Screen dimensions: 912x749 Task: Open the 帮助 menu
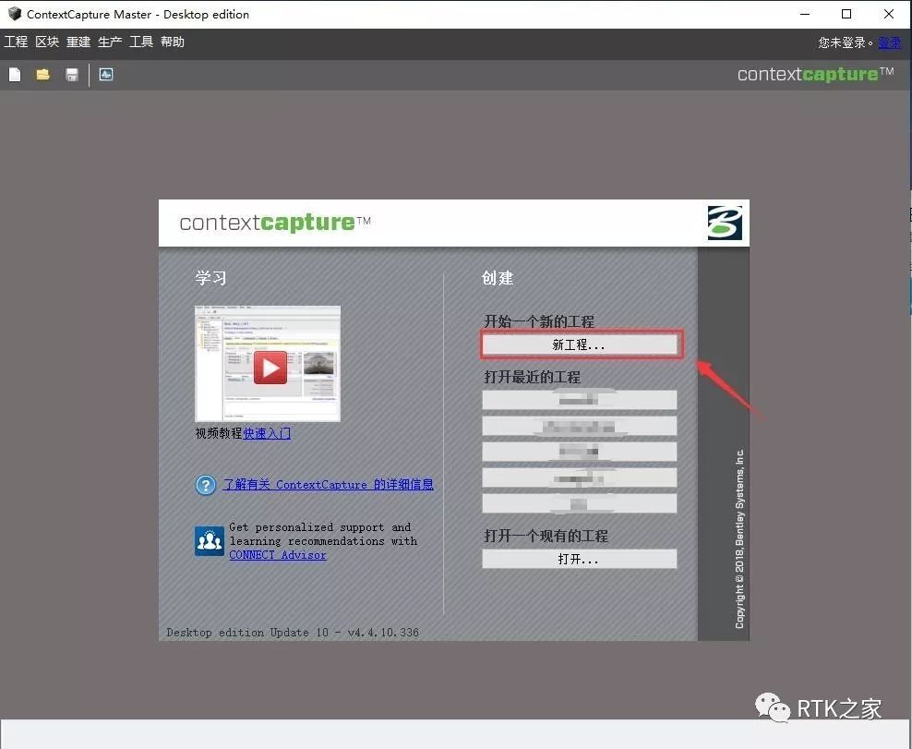(173, 42)
